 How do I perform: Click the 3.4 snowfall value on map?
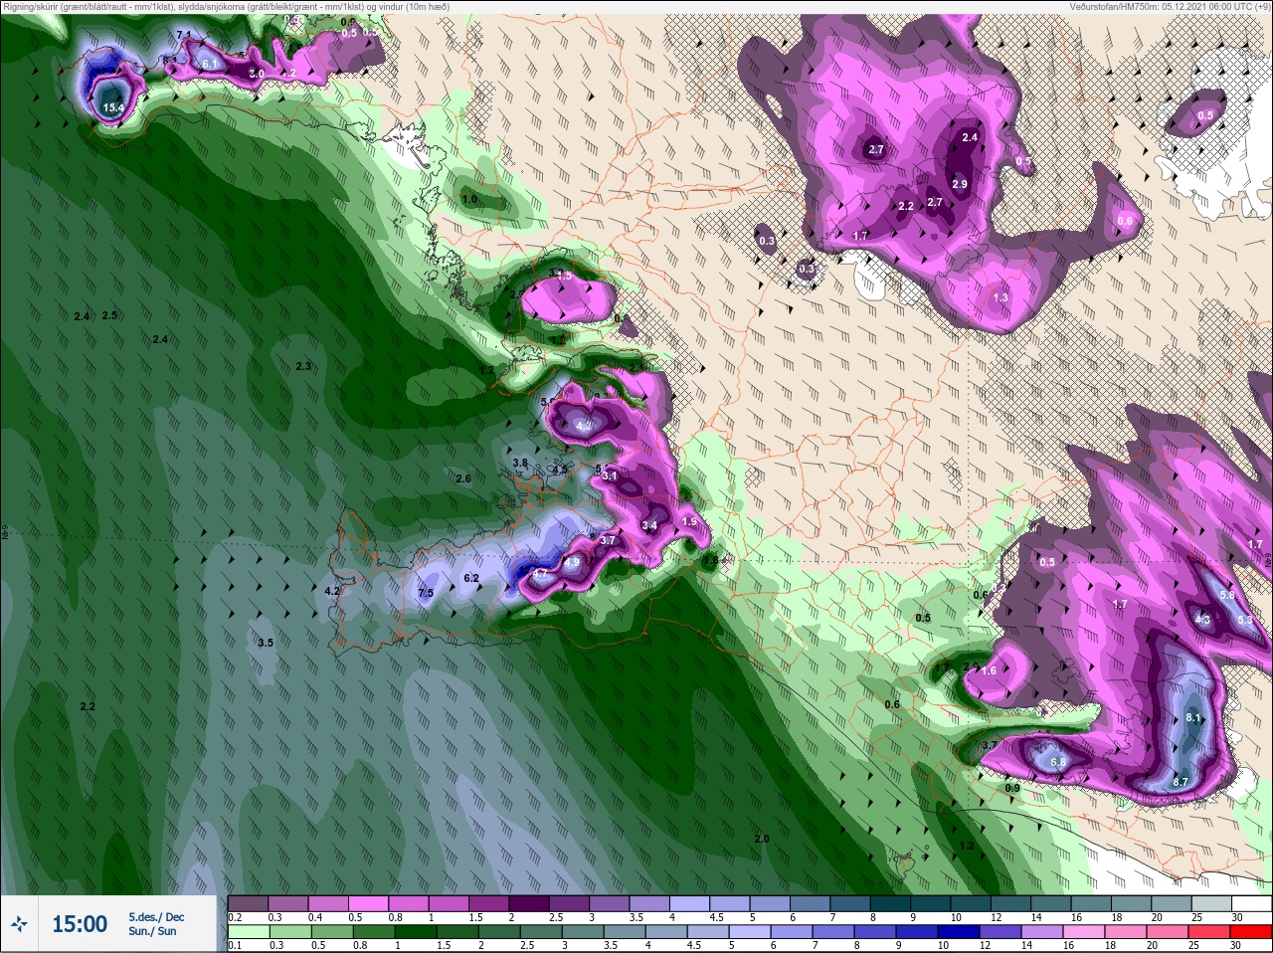[649, 525]
